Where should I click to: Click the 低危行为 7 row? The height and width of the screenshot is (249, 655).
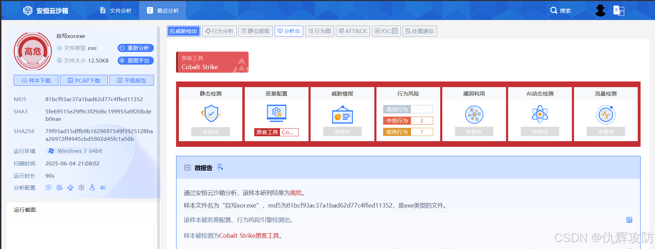(x=408, y=132)
